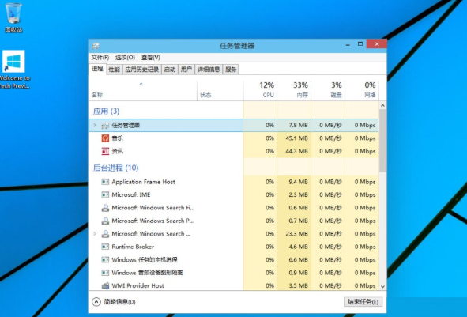Switch to the 服务 tab
Screen dimensions: 467x317
pyautogui.click(x=231, y=70)
